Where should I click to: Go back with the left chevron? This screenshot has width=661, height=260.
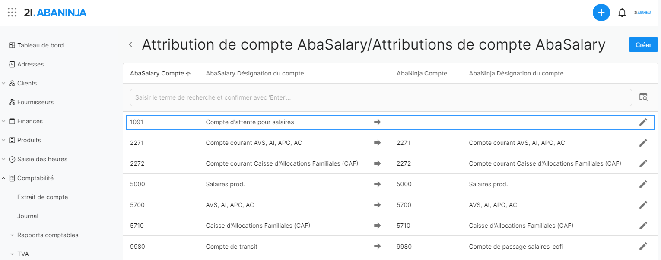[x=130, y=44]
